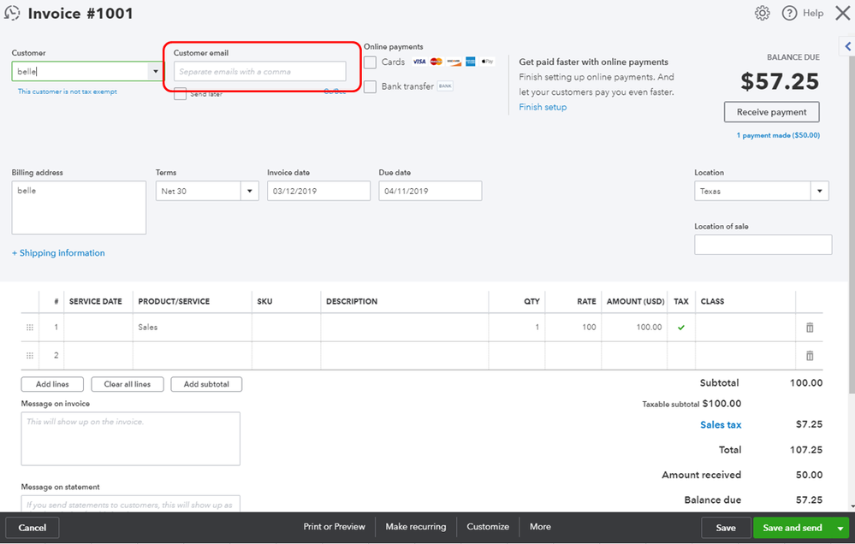Screen dimensions: 855x544
Task: Click Print or Preview
Action: [335, 527]
